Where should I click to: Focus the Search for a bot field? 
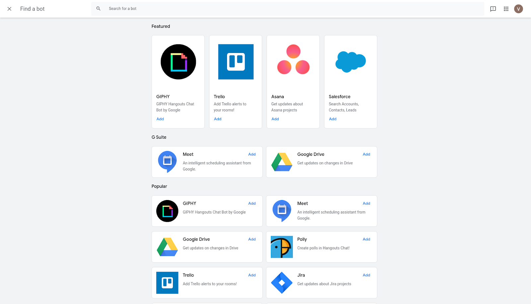click(x=287, y=9)
